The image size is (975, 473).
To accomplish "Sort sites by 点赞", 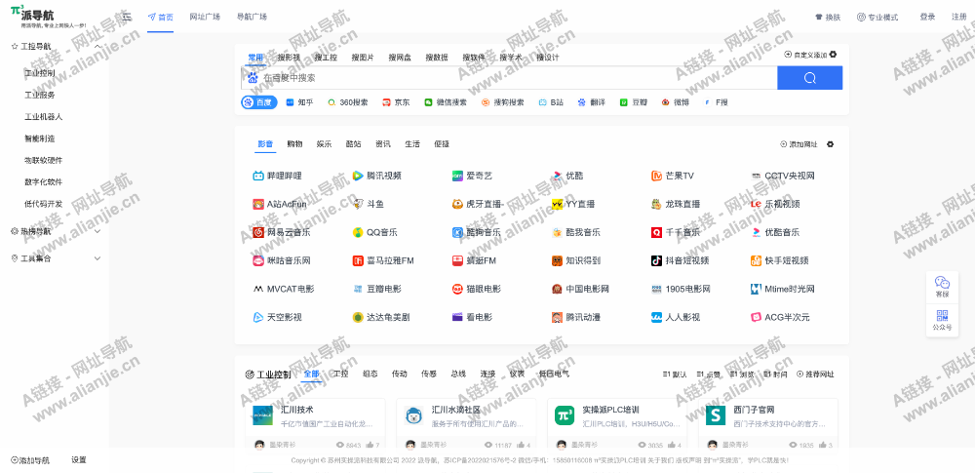I will pyautogui.click(x=708, y=374).
